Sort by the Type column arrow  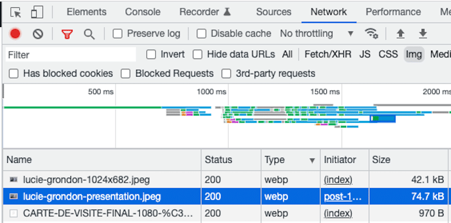(312, 160)
